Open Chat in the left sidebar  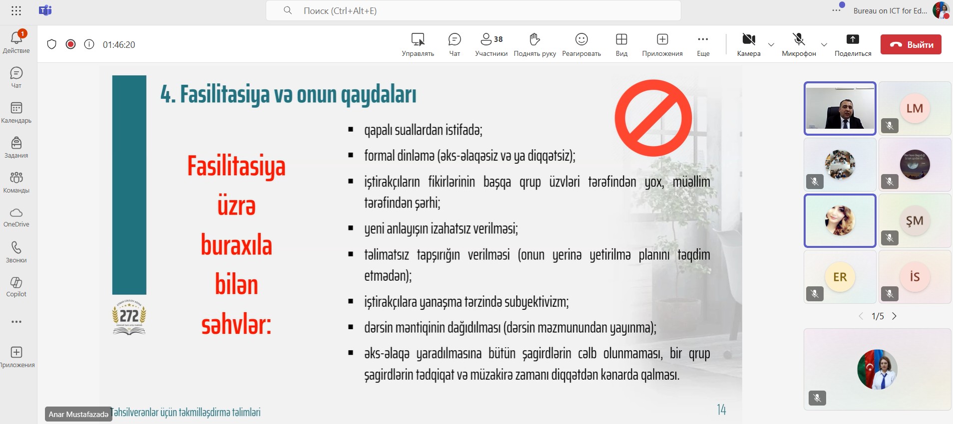tap(16, 78)
